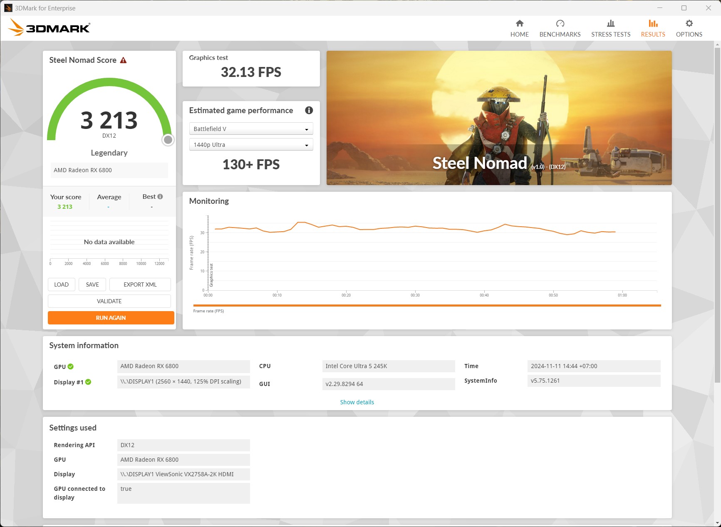Image resolution: width=721 pixels, height=527 pixels.
Task: Click the scroll up arrow at the top right
Action: click(717, 44)
